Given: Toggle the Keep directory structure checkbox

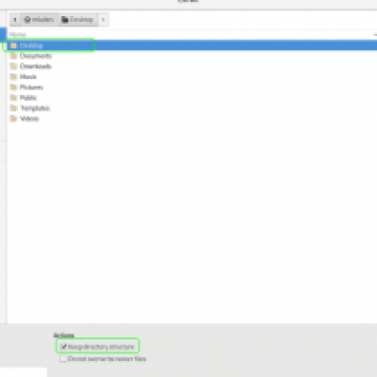Looking at the screenshot, I should tap(63, 347).
